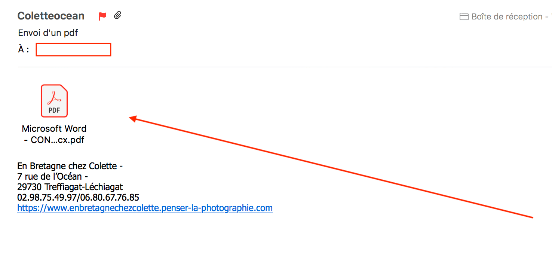552x262 pixels.
Task: Click the red-outlined recipient field
Action: [x=73, y=49]
